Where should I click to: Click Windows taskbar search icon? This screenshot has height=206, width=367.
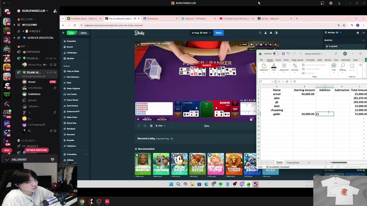[x=178, y=184]
